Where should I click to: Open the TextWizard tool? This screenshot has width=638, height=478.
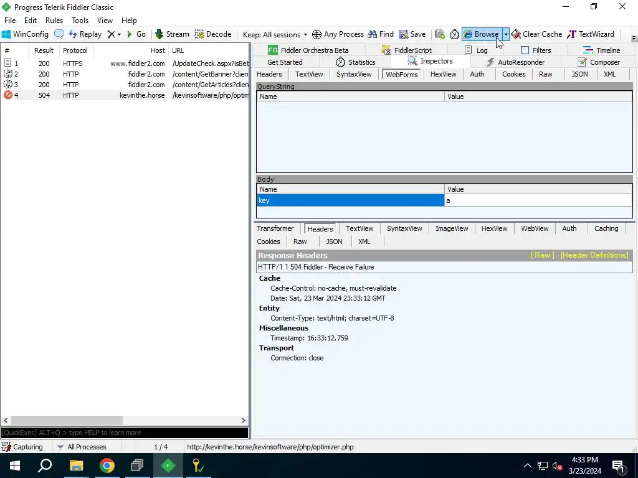pos(591,34)
